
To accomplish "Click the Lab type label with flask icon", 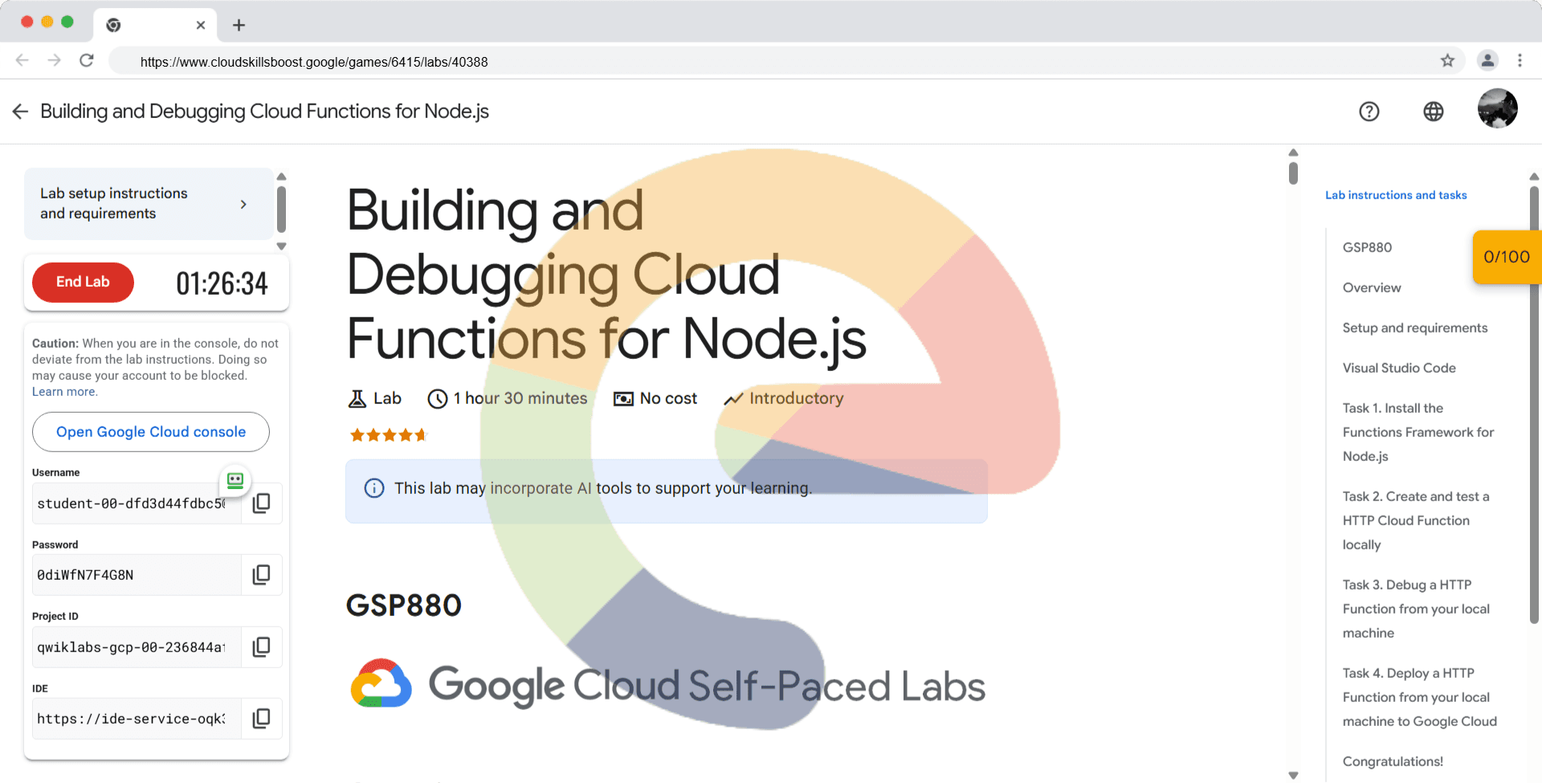I will [374, 398].
